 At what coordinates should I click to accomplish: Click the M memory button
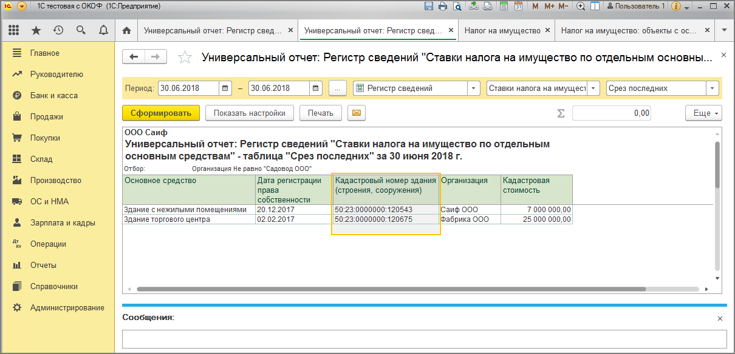[535, 6]
